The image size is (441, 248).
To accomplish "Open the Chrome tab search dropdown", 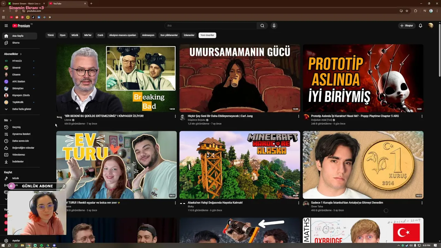I will coord(3,3).
